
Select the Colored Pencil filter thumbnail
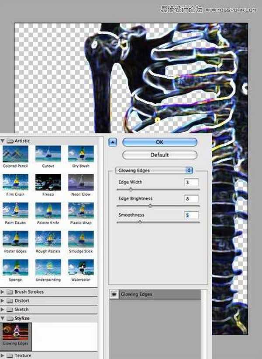pos(15,154)
